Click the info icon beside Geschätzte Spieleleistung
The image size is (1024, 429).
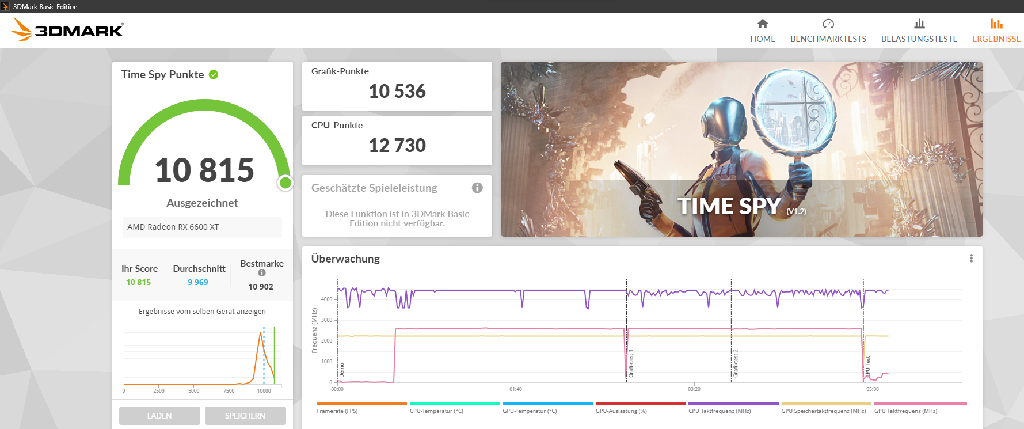tap(477, 188)
